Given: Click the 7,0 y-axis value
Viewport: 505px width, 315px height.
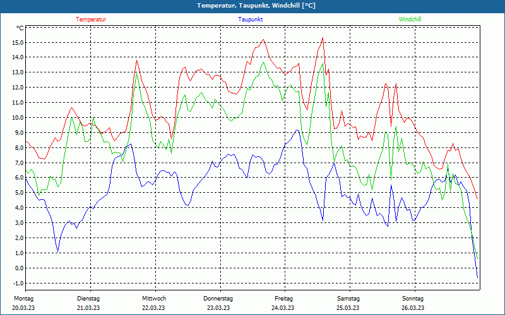Looking at the screenshot, I should (x=19, y=163).
